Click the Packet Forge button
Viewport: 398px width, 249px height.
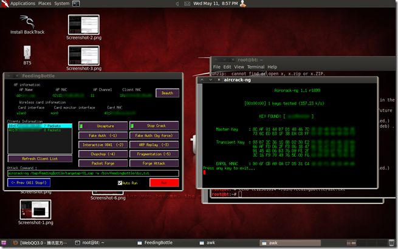[103, 163]
